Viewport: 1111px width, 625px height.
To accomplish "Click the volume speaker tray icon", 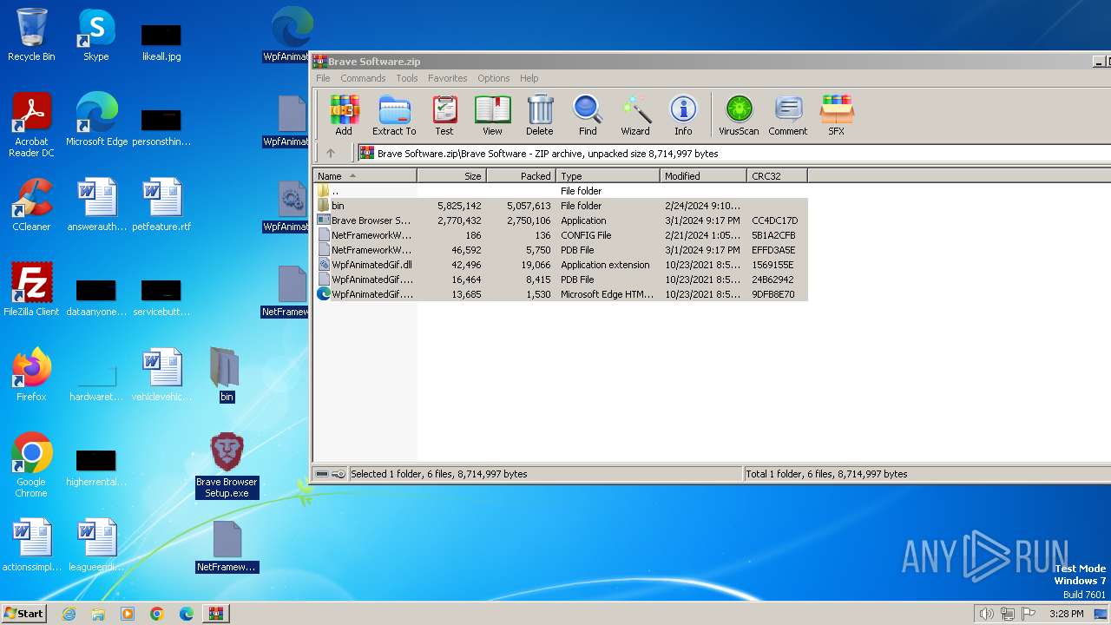I will 986,614.
